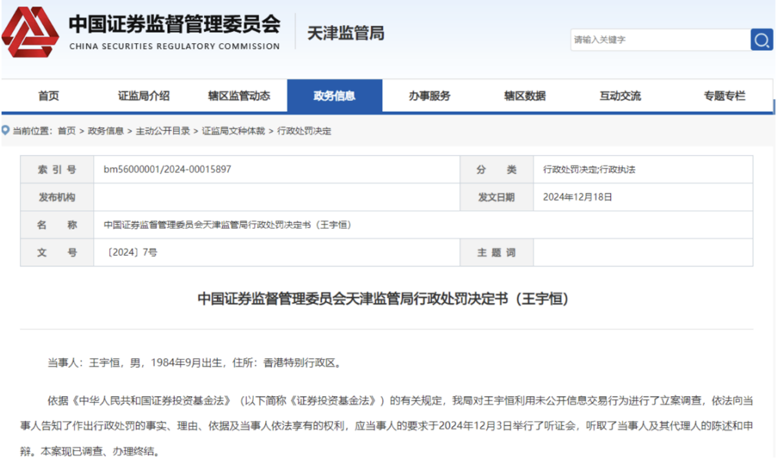The height and width of the screenshot is (459, 777).
Task: Click CHINA SECURITIES REGULATORY COMMISSION English subtitle
Action: [x=174, y=47]
